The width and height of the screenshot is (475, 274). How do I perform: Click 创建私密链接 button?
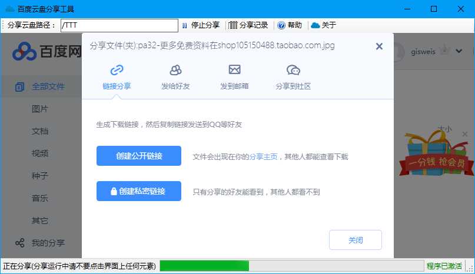139,191
